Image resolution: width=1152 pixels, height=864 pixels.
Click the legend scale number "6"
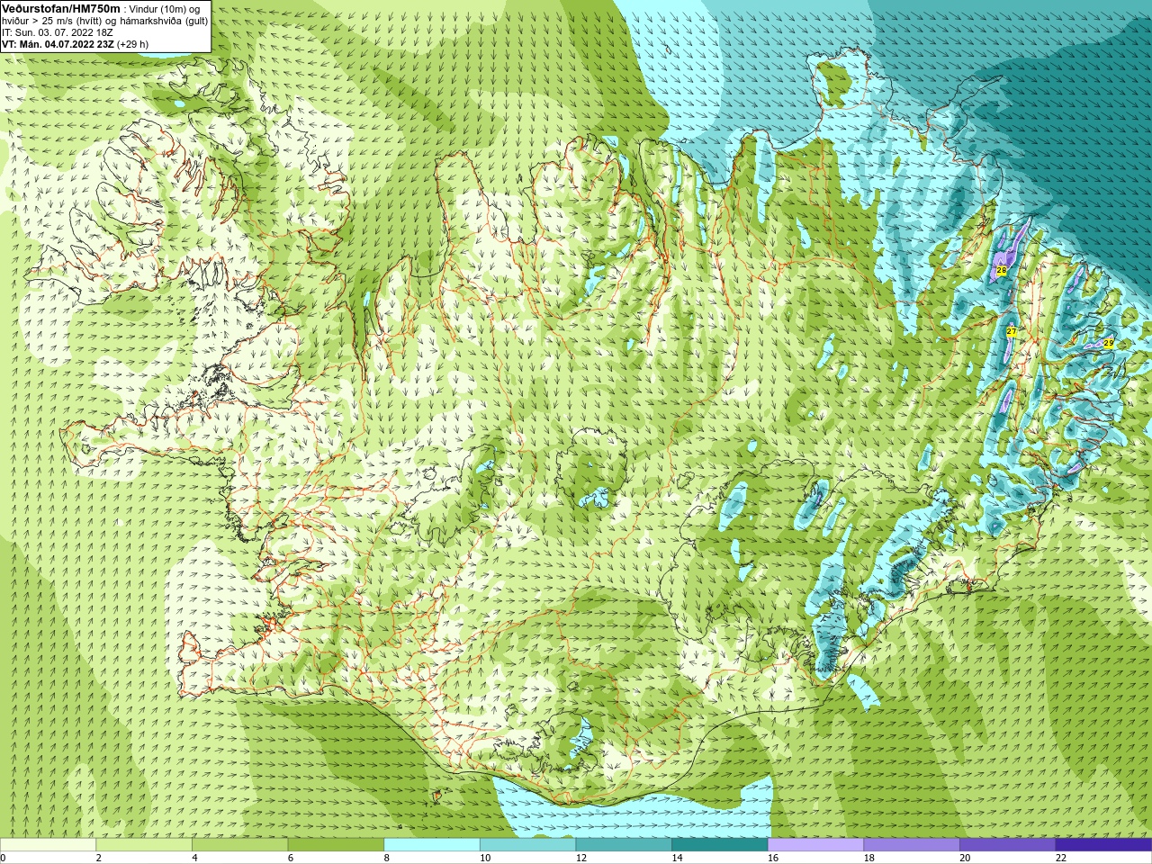[x=291, y=859]
